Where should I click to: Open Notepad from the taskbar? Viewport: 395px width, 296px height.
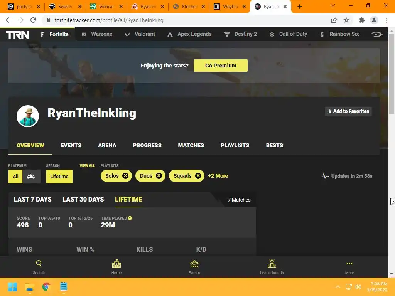(x=64, y=287)
